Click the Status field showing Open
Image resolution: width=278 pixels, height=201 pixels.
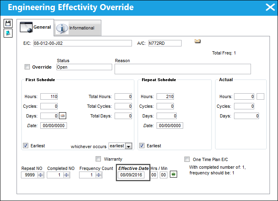(84, 67)
